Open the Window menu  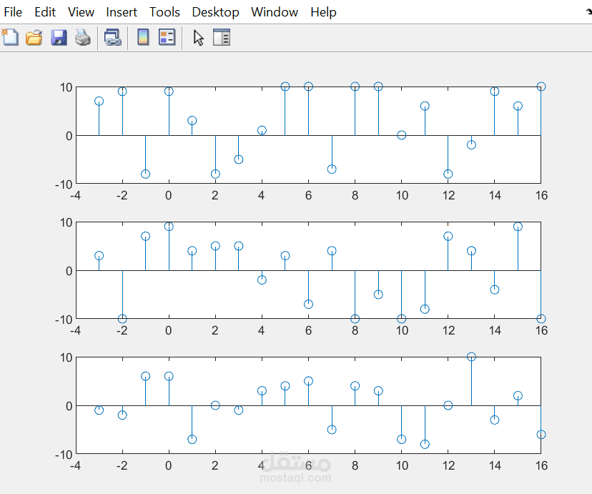[275, 12]
